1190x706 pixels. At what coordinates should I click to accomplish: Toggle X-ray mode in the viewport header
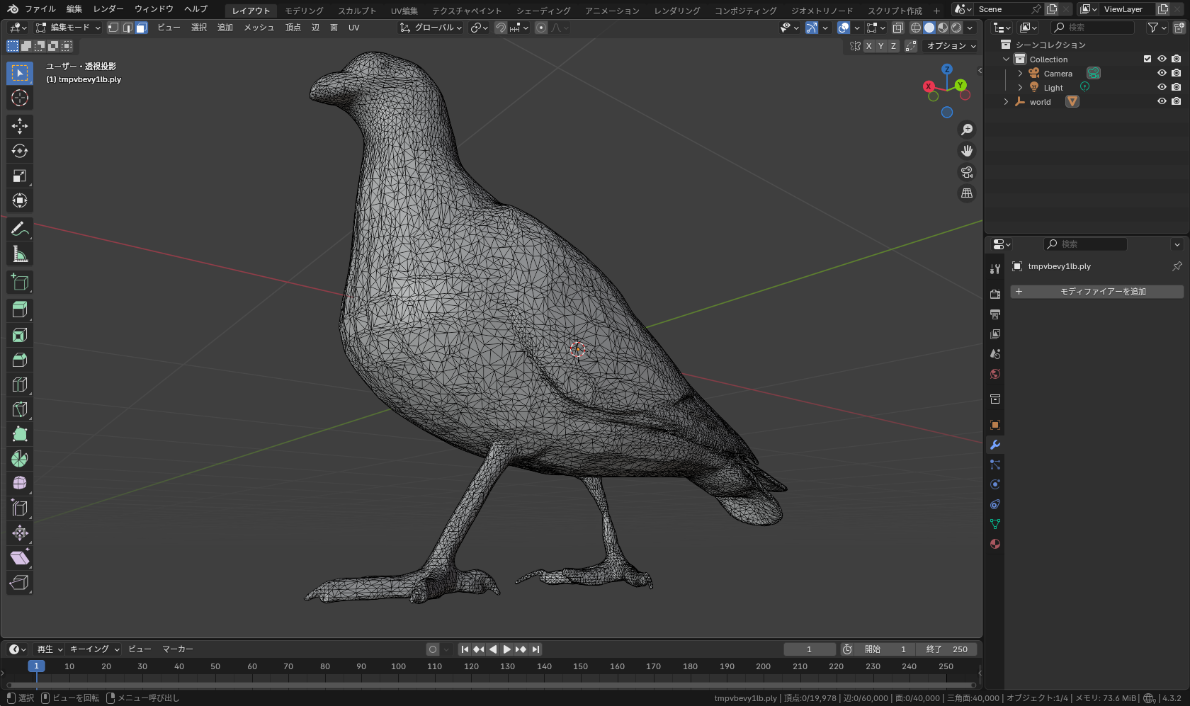pos(897,28)
